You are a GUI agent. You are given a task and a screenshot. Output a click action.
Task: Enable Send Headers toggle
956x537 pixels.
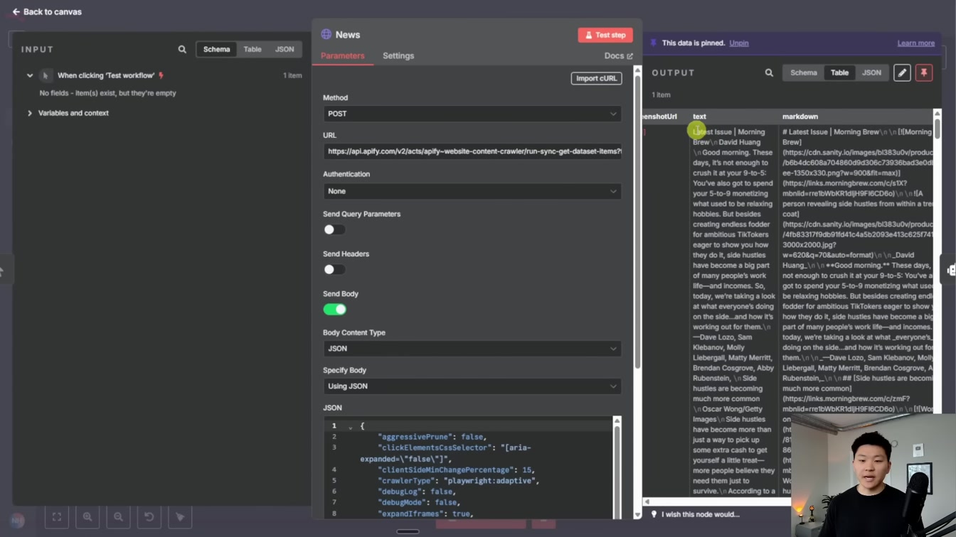334,269
